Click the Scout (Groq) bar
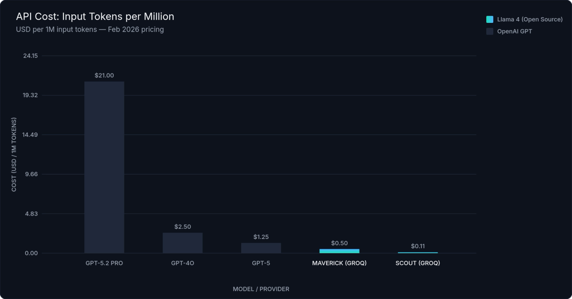This screenshot has height=299, width=572. (418, 252)
